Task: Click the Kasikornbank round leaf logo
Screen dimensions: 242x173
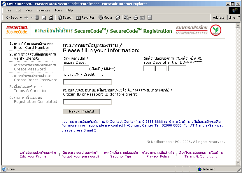Action: 215,30
